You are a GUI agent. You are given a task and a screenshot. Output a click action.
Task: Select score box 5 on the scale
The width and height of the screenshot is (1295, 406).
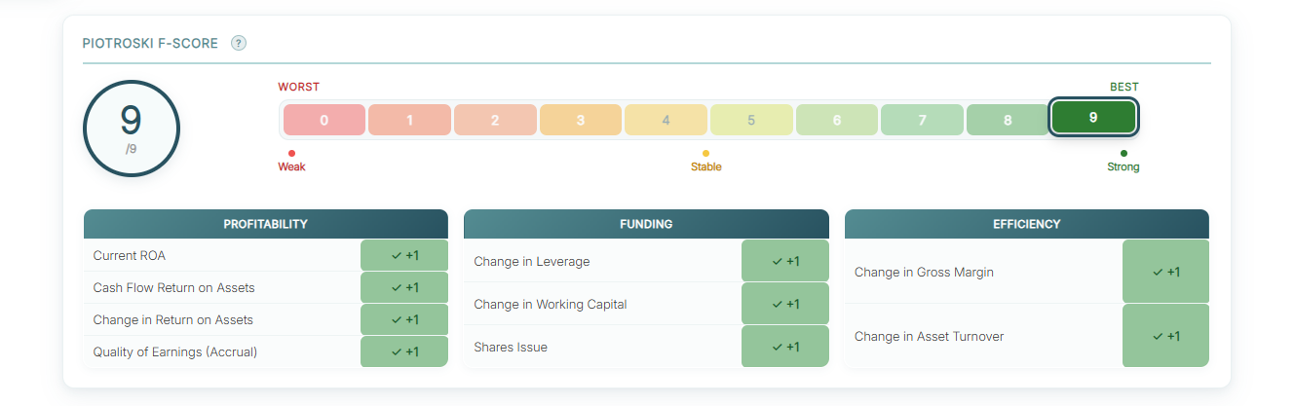751,120
